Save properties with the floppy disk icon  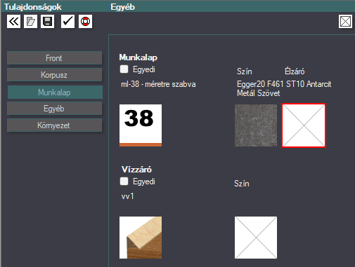pyautogui.click(x=47, y=22)
